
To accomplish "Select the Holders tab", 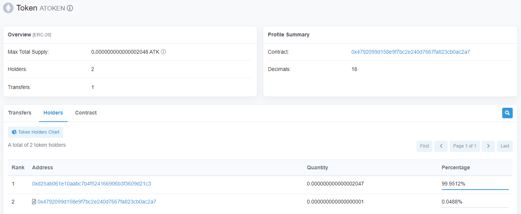I will click(x=53, y=113).
